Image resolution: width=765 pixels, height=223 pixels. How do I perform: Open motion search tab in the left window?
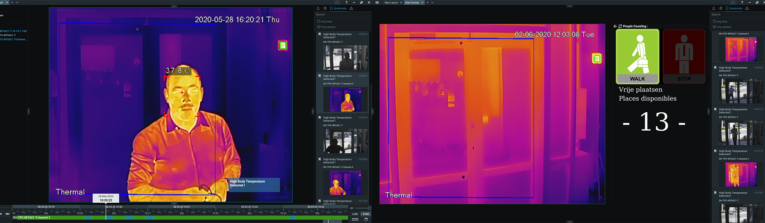coord(325,8)
